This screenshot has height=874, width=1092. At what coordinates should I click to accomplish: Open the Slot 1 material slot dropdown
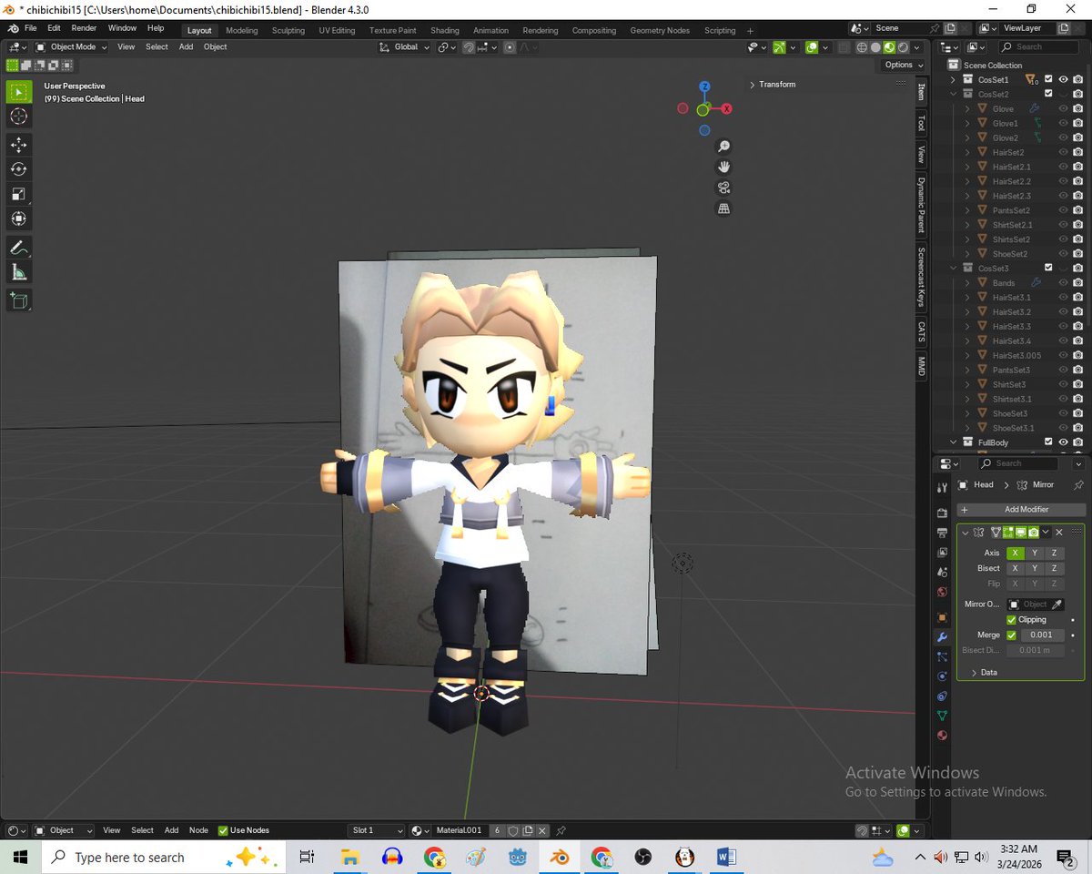[377, 830]
